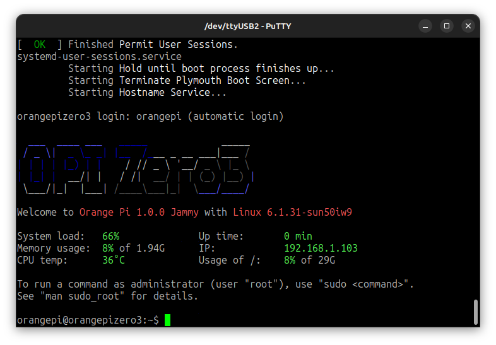Click the 'Usage of /:' label
Viewport: 496px width, 345px height.
click(230, 260)
